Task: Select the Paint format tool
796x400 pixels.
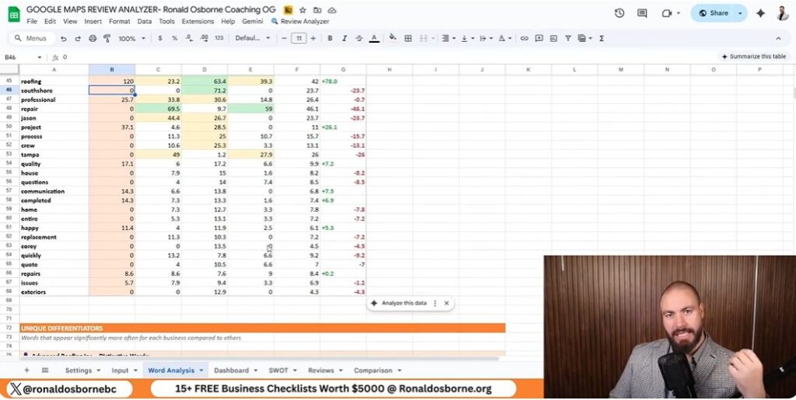Action: [107, 39]
